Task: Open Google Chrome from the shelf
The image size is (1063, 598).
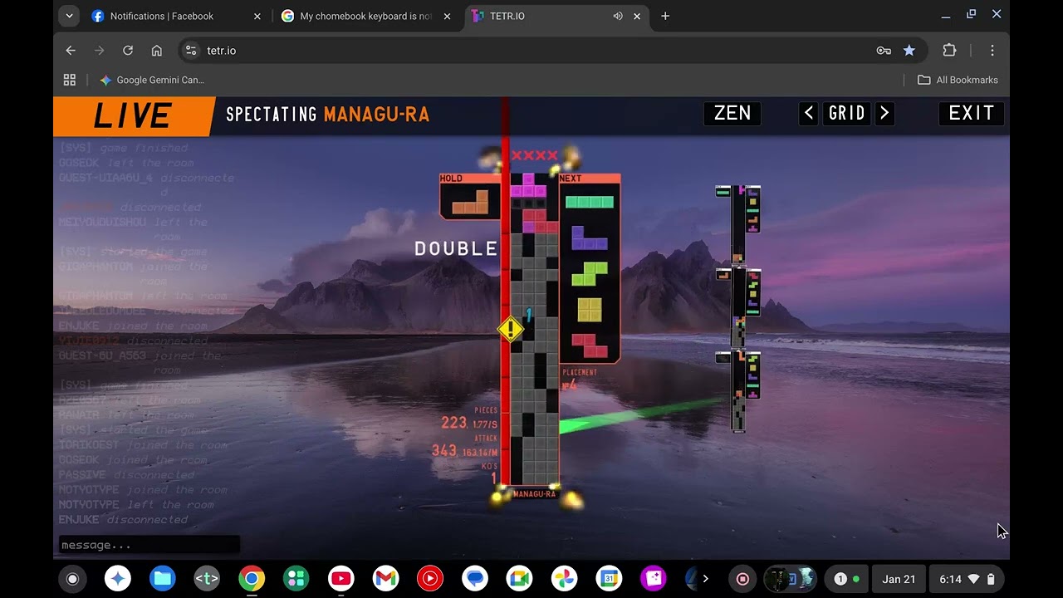Action: (x=252, y=579)
